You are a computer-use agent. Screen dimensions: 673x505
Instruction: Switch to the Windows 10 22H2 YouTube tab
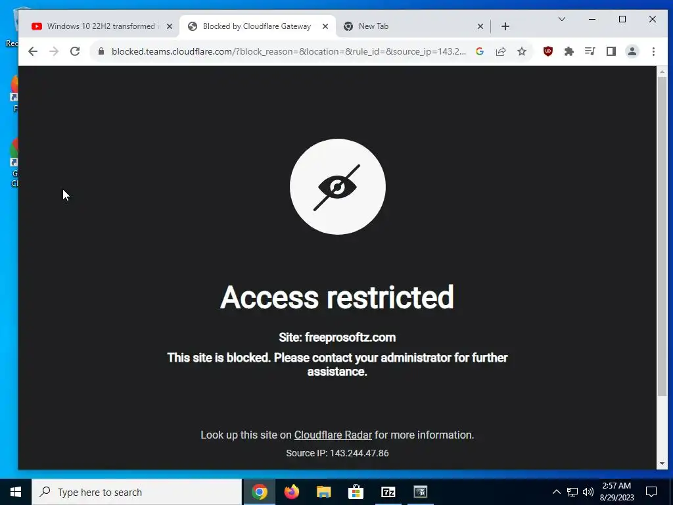click(x=101, y=26)
